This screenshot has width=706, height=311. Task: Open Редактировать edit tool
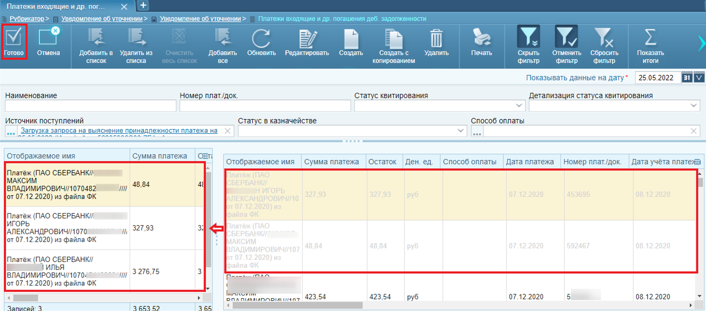307,38
